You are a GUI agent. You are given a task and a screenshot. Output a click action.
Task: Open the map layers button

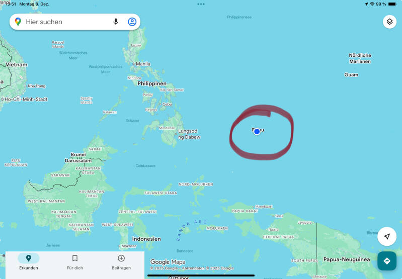pos(389,22)
